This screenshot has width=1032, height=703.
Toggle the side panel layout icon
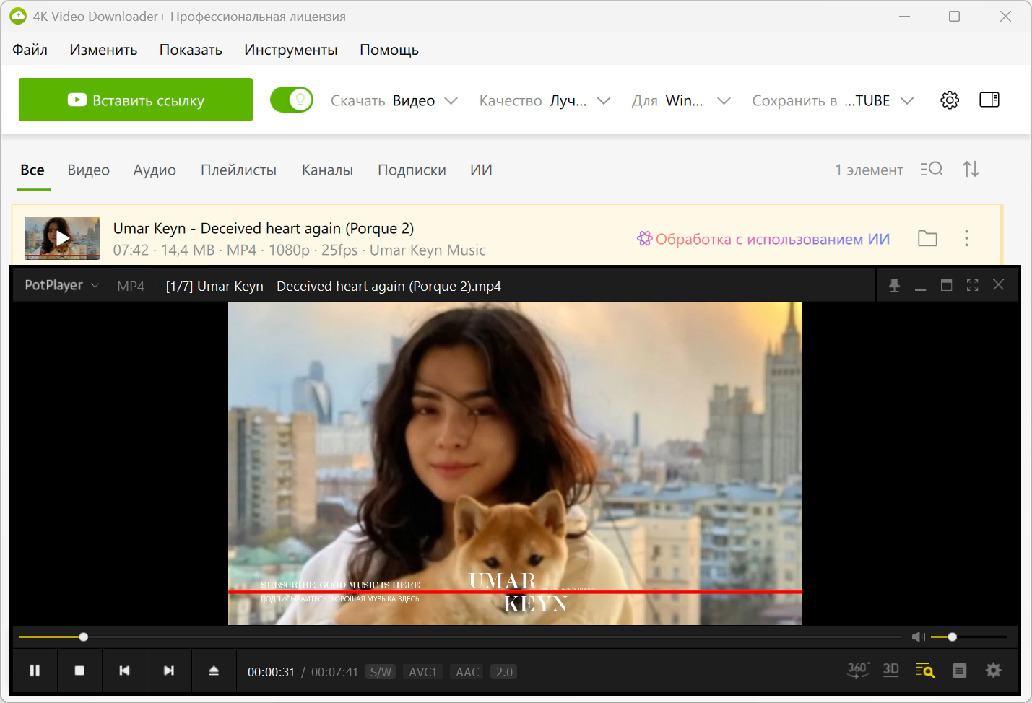click(989, 100)
